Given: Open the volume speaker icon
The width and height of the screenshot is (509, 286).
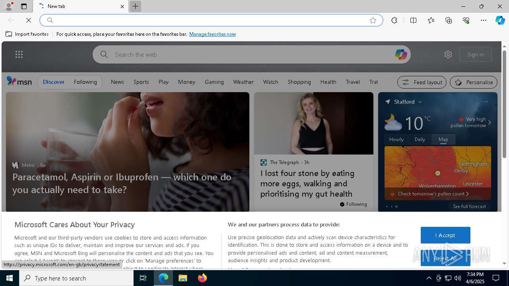Looking at the screenshot, I should [x=458, y=278].
